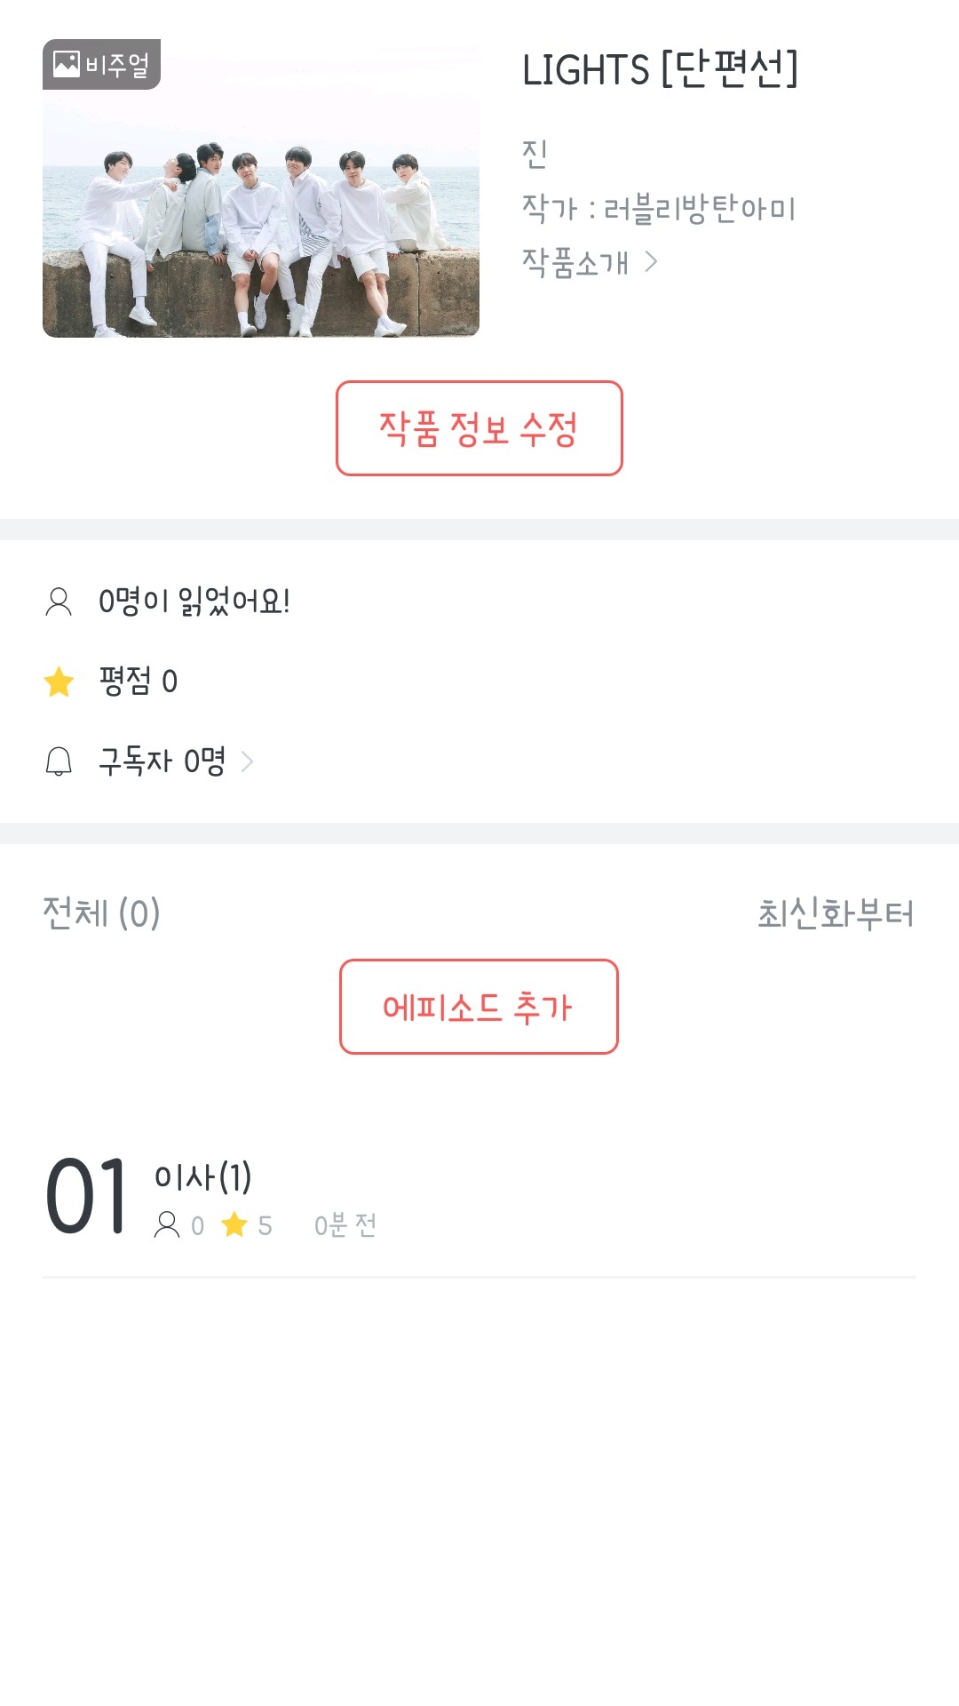This screenshot has height=1706, width=959.
Task: Expand 작품소개 with its chevron arrow
Action: click(651, 261)
